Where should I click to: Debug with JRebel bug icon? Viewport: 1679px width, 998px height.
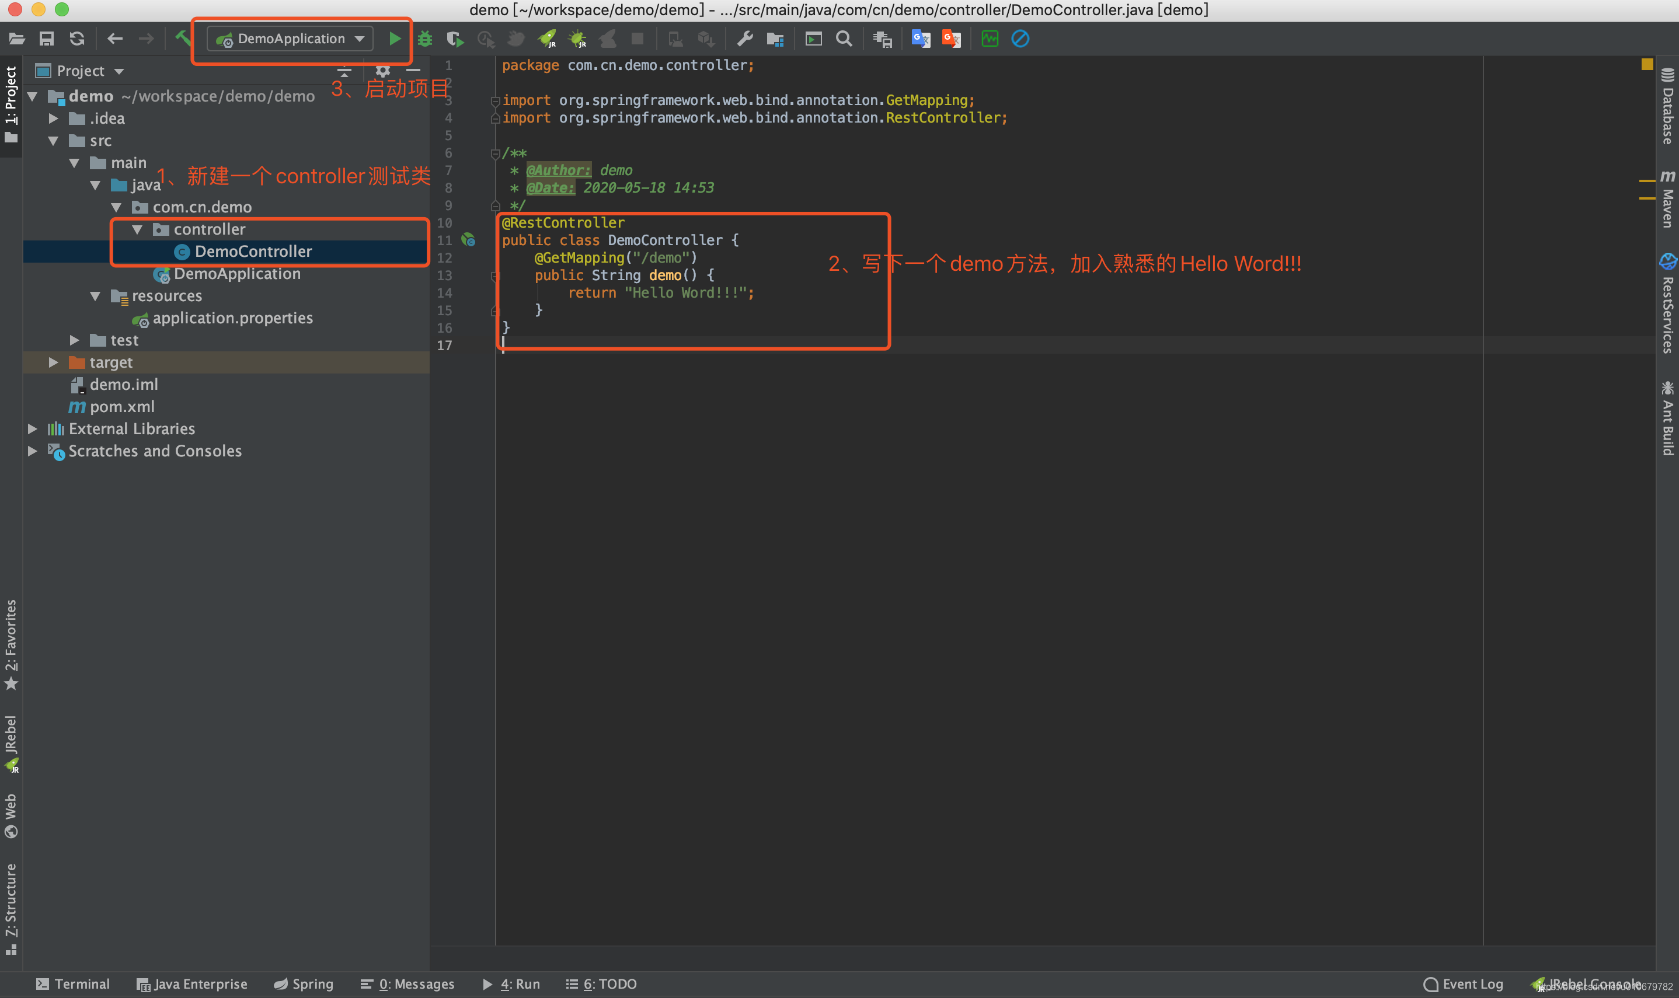pos(577,39)
